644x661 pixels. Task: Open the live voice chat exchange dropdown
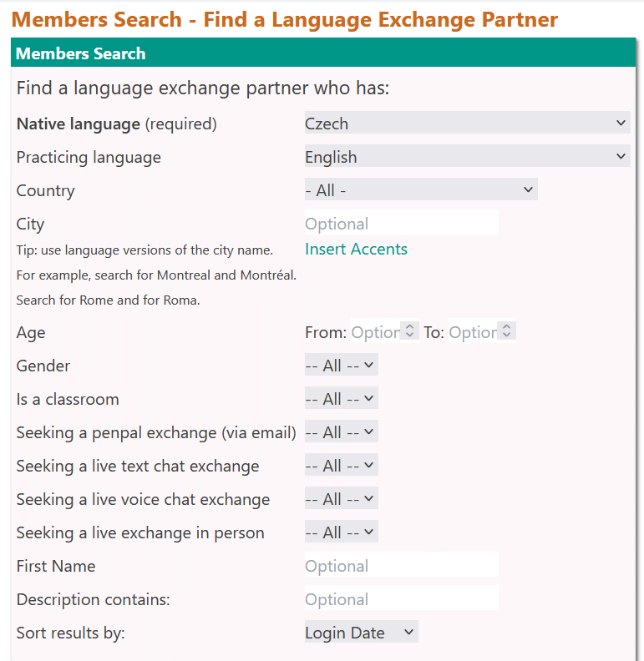tap(341, 499)
